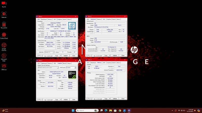Open the Recycle Bin desktop icon
The width and height of the screenshot is (202, 113).
pos(4,24)
